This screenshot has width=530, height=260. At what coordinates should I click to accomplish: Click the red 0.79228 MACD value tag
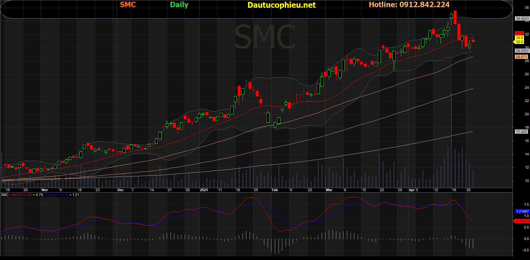click(x=522, y=221)
